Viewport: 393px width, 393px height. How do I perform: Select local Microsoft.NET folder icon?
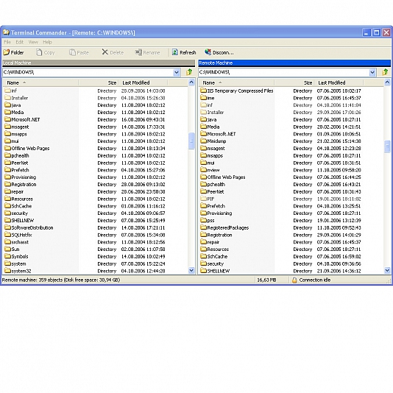8,119
